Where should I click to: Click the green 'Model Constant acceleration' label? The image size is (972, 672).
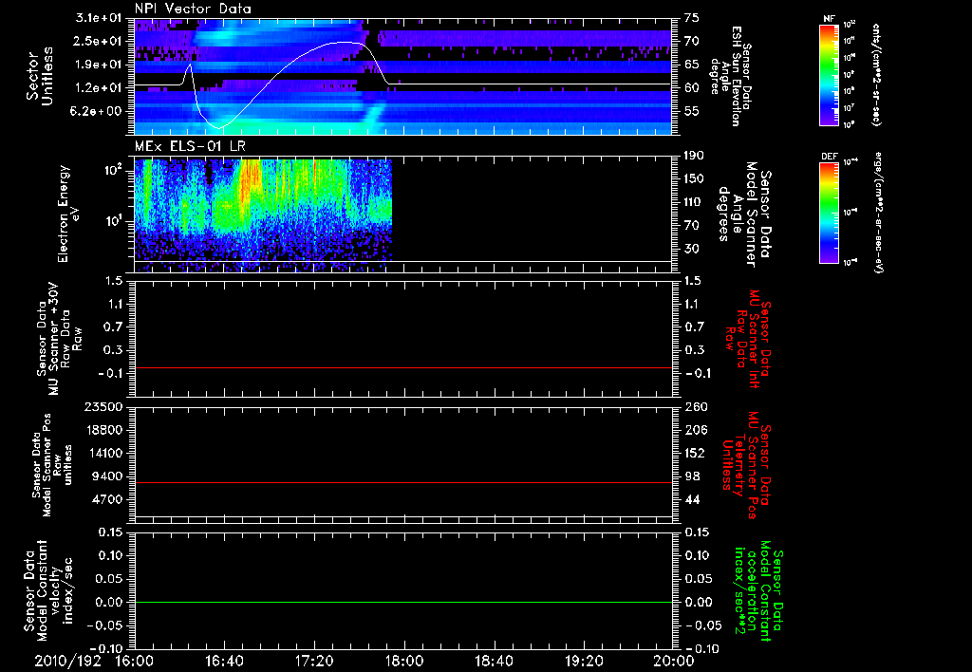757,592
